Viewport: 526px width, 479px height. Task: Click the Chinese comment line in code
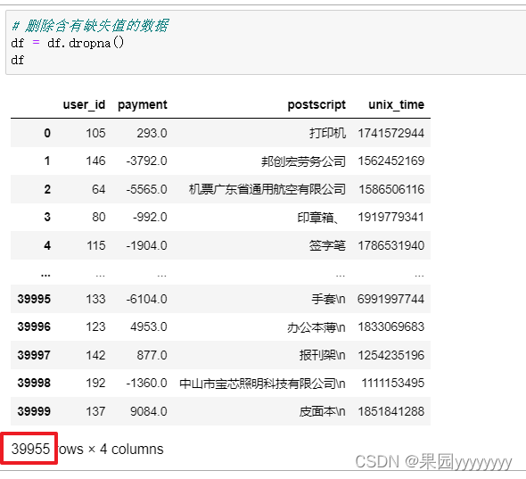(x=90, y=26)
